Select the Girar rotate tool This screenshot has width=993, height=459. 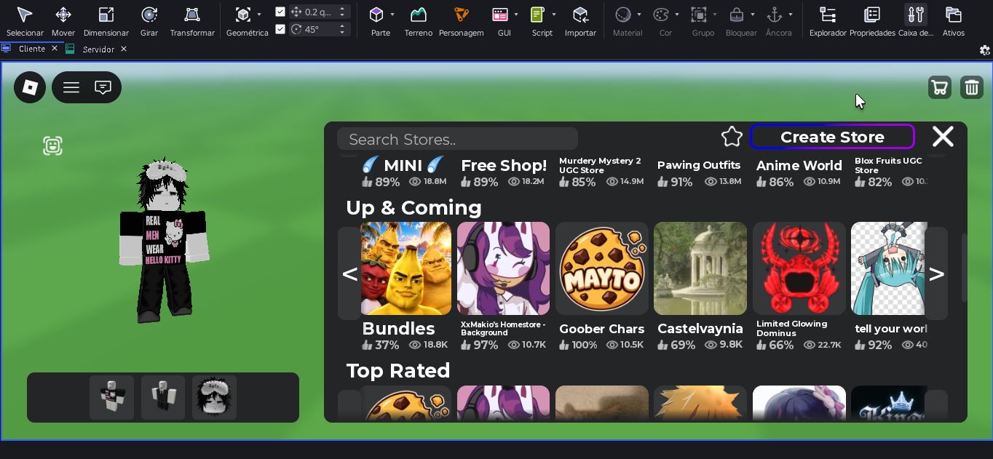click(x=149, y=15)
